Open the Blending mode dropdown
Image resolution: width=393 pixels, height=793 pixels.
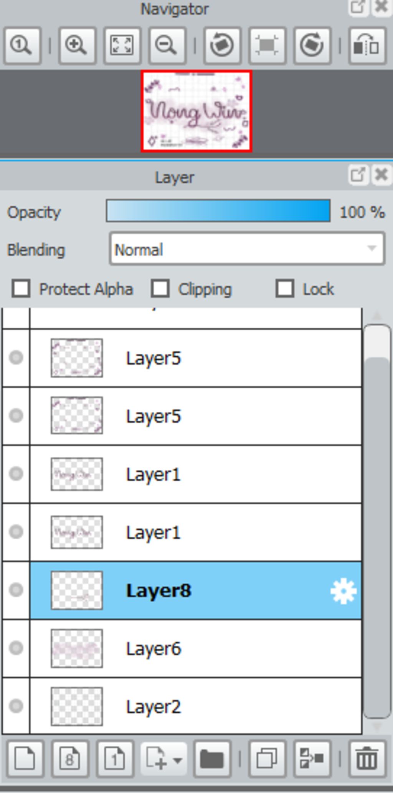pos(247,249)
